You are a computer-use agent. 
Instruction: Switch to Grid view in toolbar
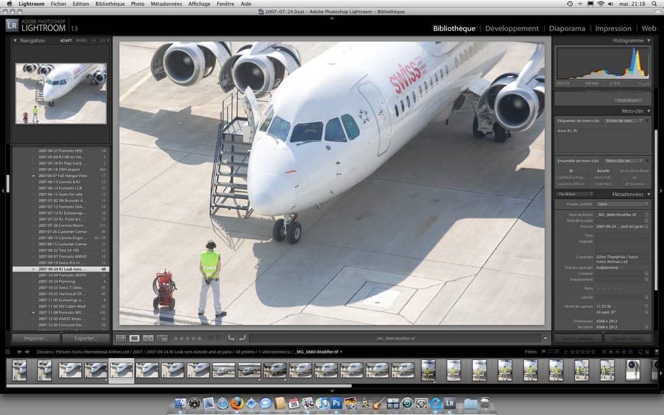click(121, 338)
